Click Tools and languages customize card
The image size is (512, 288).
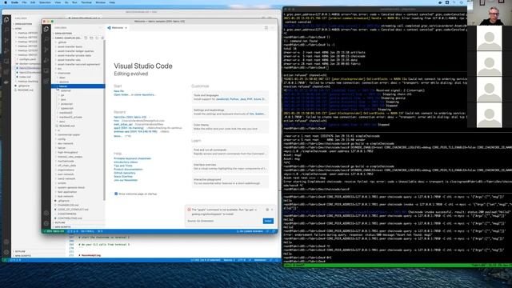[x=230, y=97]
